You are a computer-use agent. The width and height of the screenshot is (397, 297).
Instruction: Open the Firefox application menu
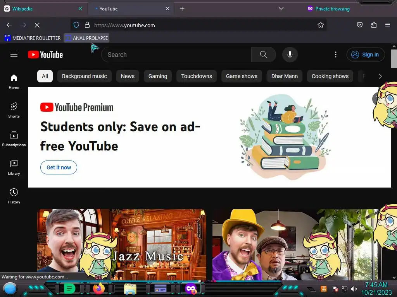[388, 25]
